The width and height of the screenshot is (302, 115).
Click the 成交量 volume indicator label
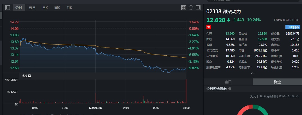pos(26,76)
